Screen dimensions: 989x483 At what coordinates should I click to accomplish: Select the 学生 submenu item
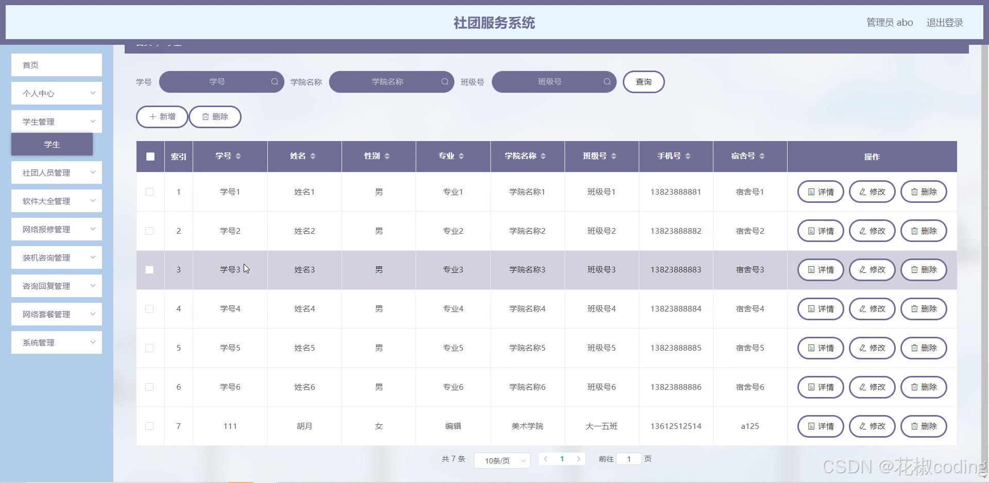point(52,144)
